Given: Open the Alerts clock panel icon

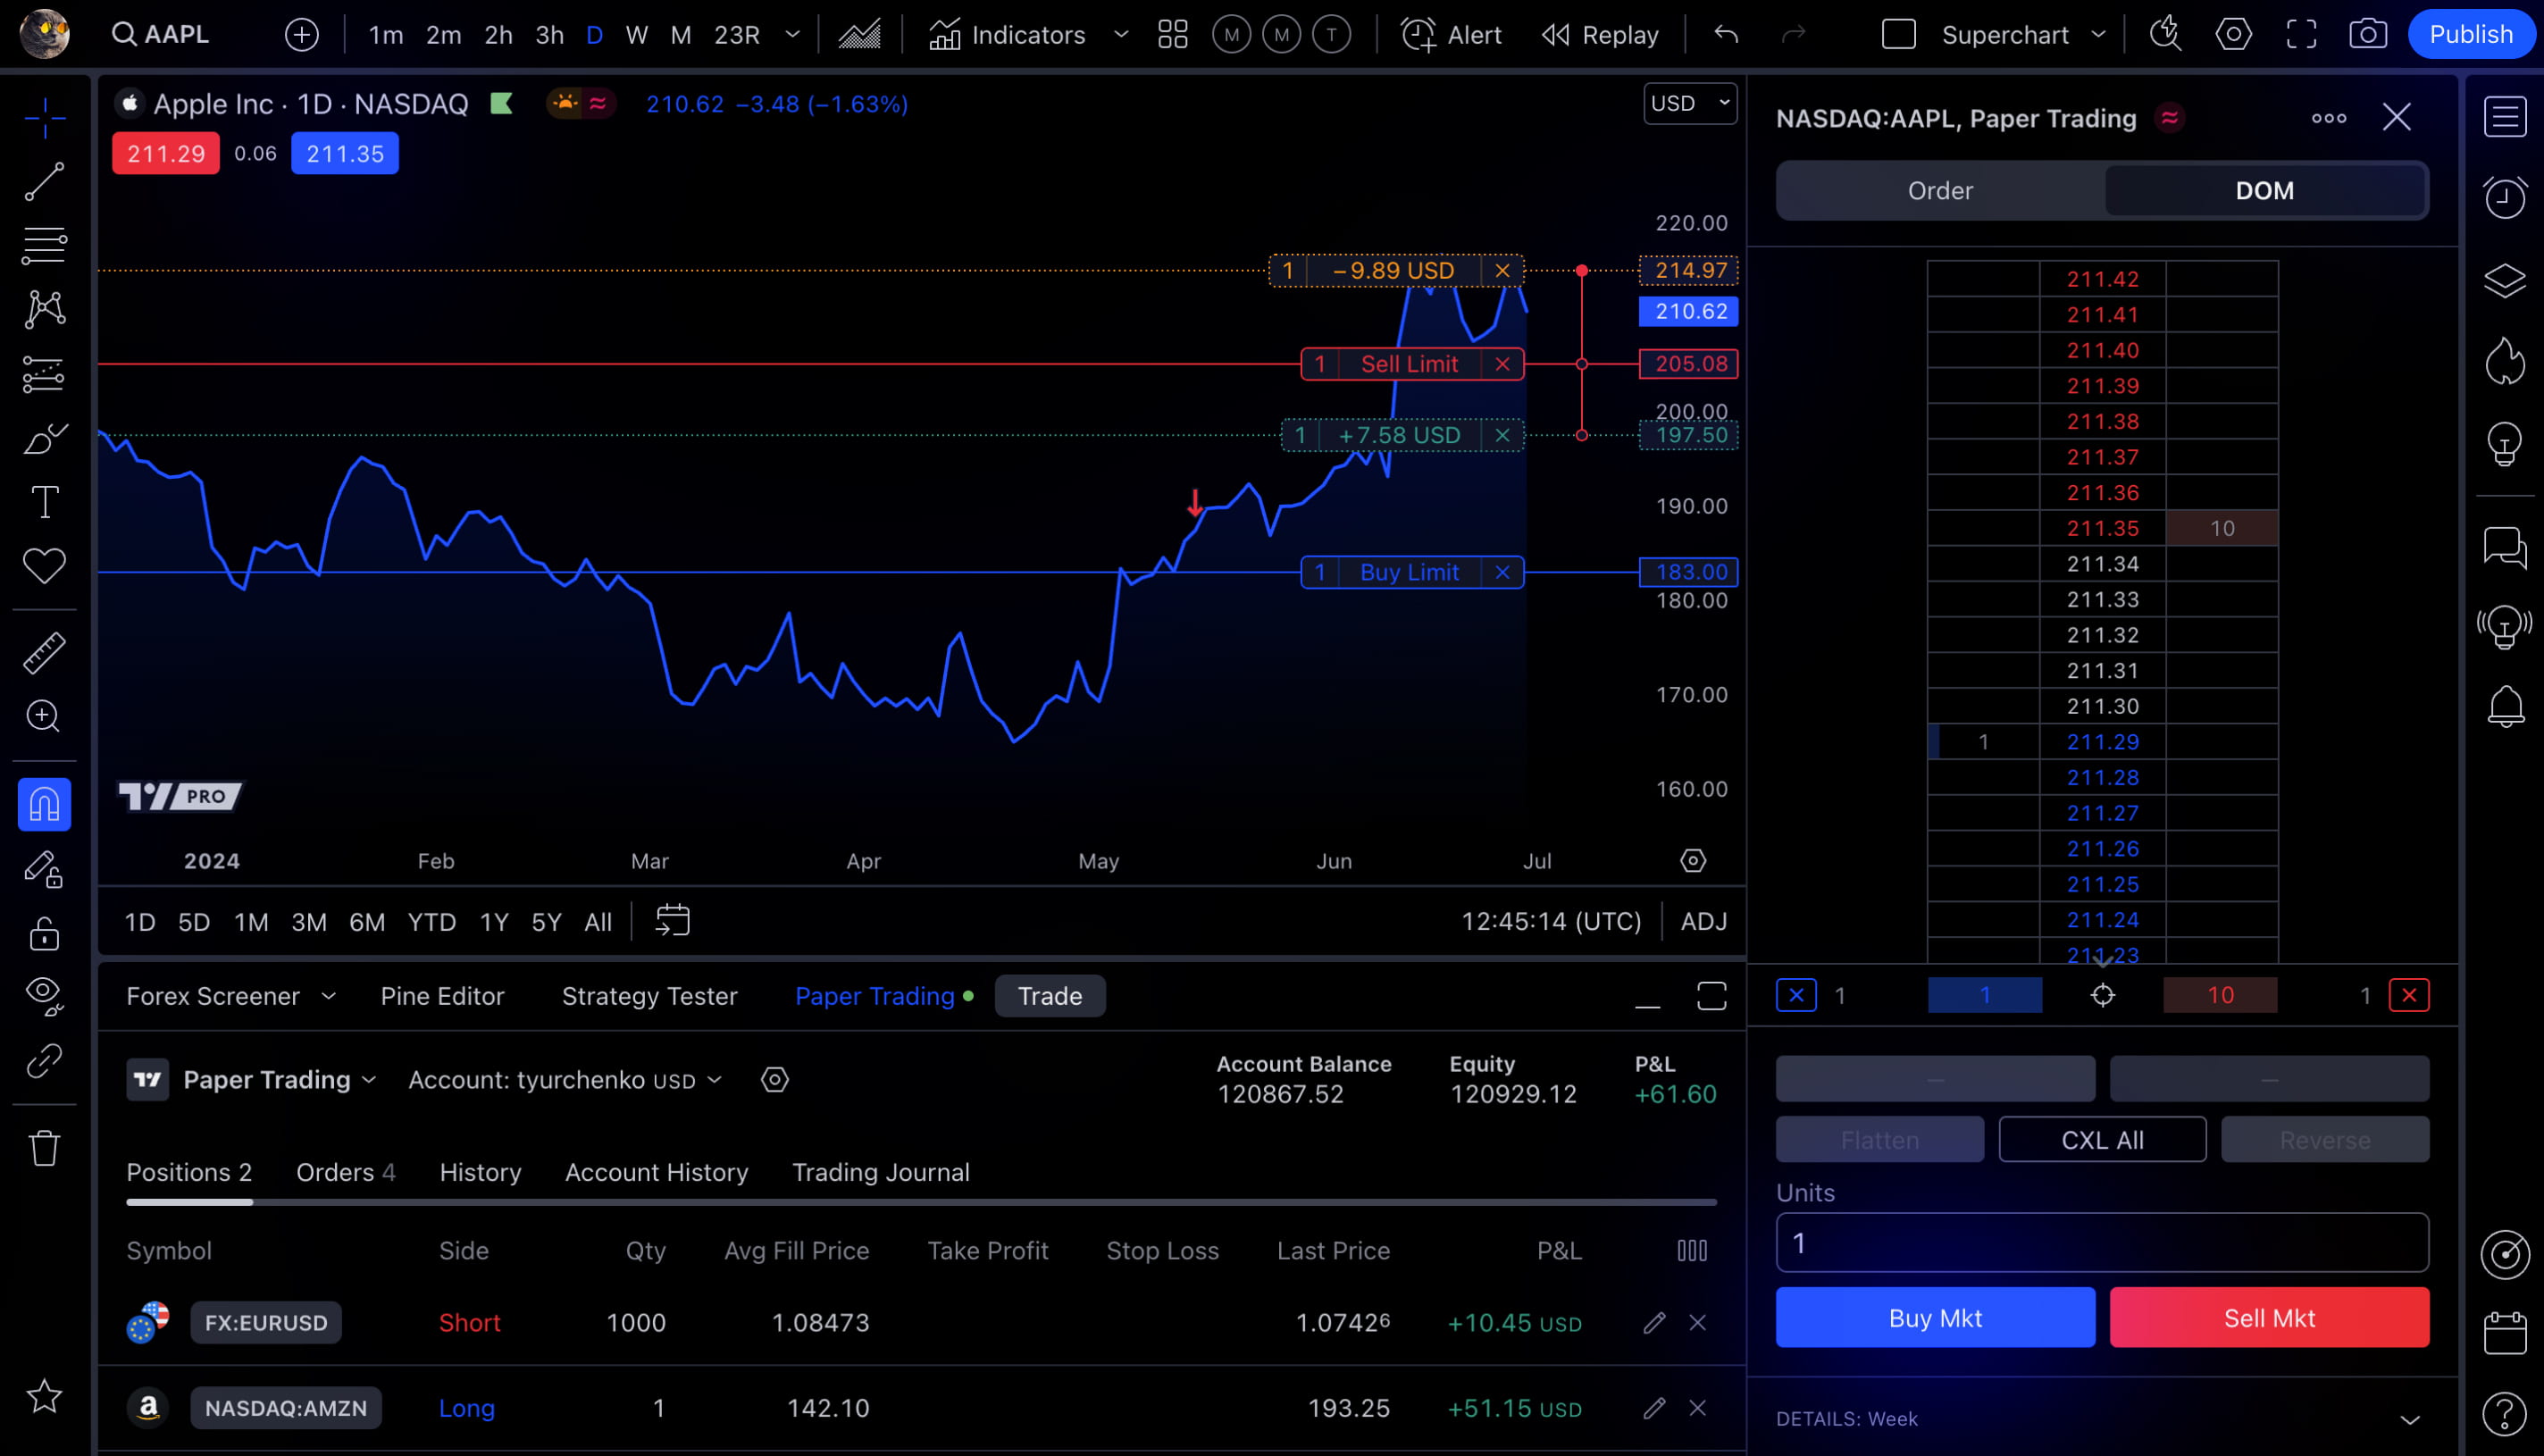Looking at the screenshot, I should click(2504, 198).
